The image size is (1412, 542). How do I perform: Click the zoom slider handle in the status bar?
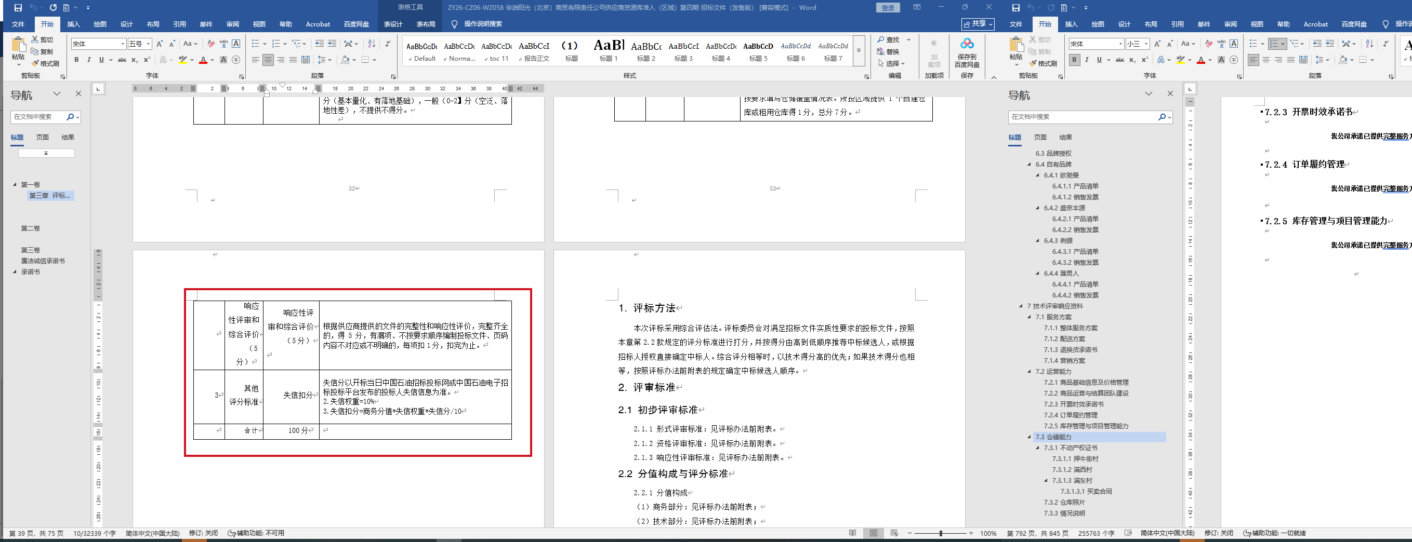click(941, 533)
